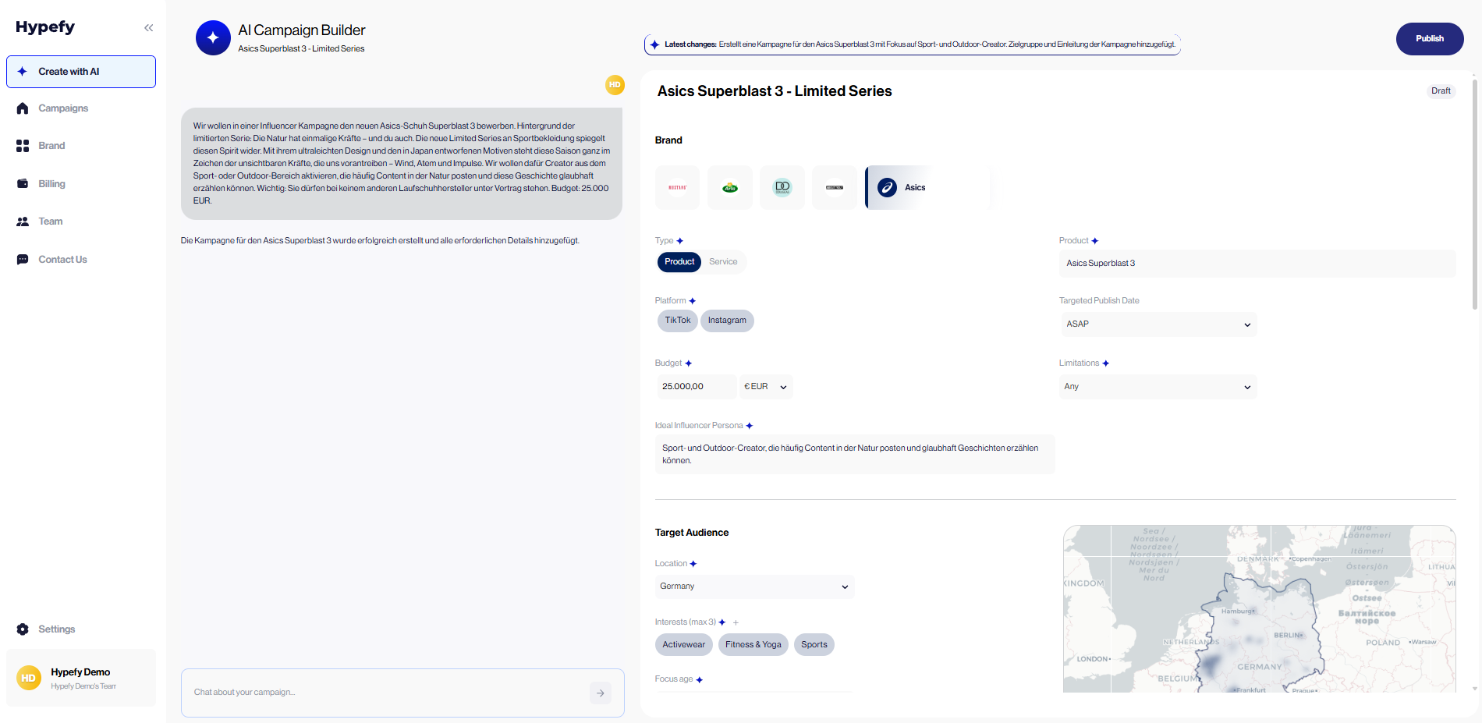Toggle the TikTok platform chip

pos(678,321)
